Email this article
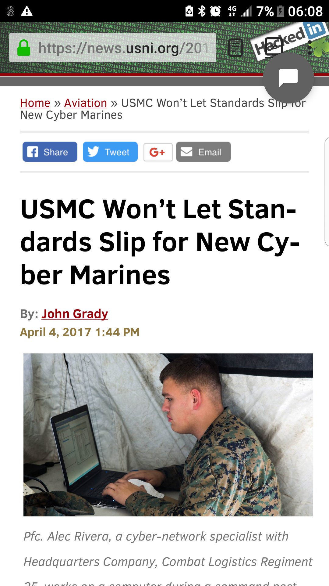The width and height of the screenshot is (329, 586). point(203,152)
